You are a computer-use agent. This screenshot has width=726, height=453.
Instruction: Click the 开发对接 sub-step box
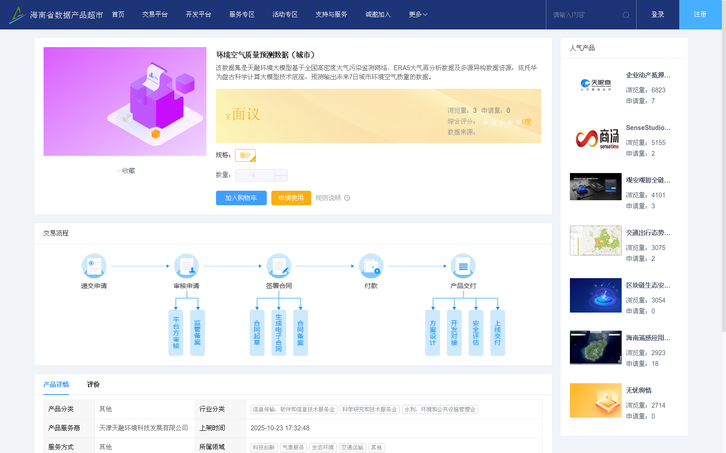[x=454, y=333]
